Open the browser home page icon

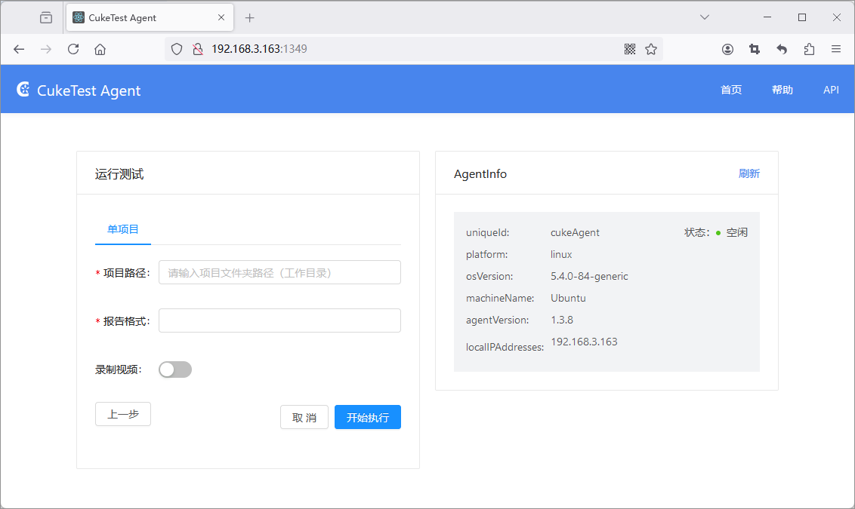[100, 50]
